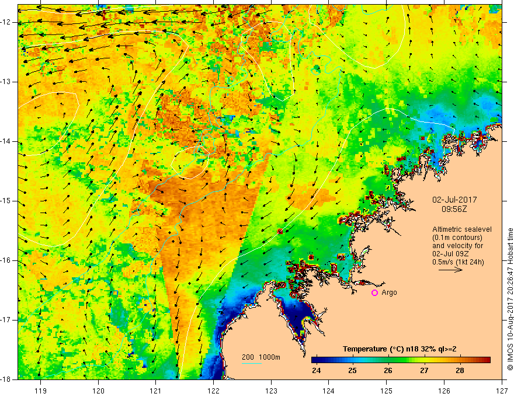
Task: Click the 28 value on the colorbar
Action: 460,371
